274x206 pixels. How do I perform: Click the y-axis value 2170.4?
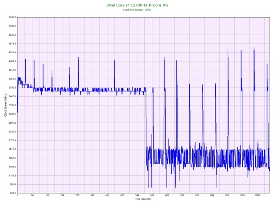click(x=12, y=140)
